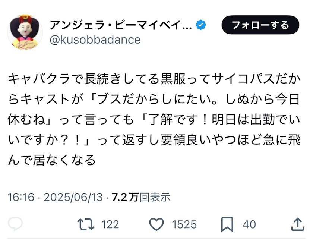Click the tweet line ending 居なくなる
This screenshot has height=239, width=313.
pyautogui.click(x=52, y=160)
